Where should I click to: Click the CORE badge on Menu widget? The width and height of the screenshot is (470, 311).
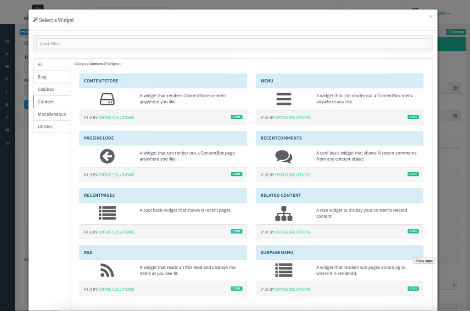click(413, 117)
